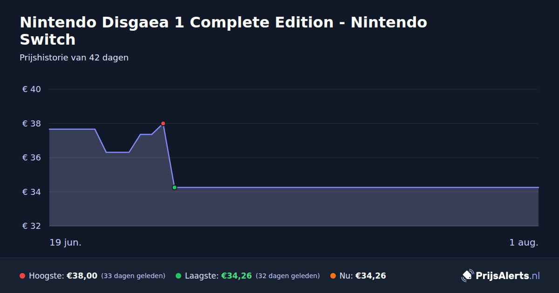Image resolution: width=559 pixels, height=293 pixels.
Task: Click the green Laagste legend dot
Action: 178,276
